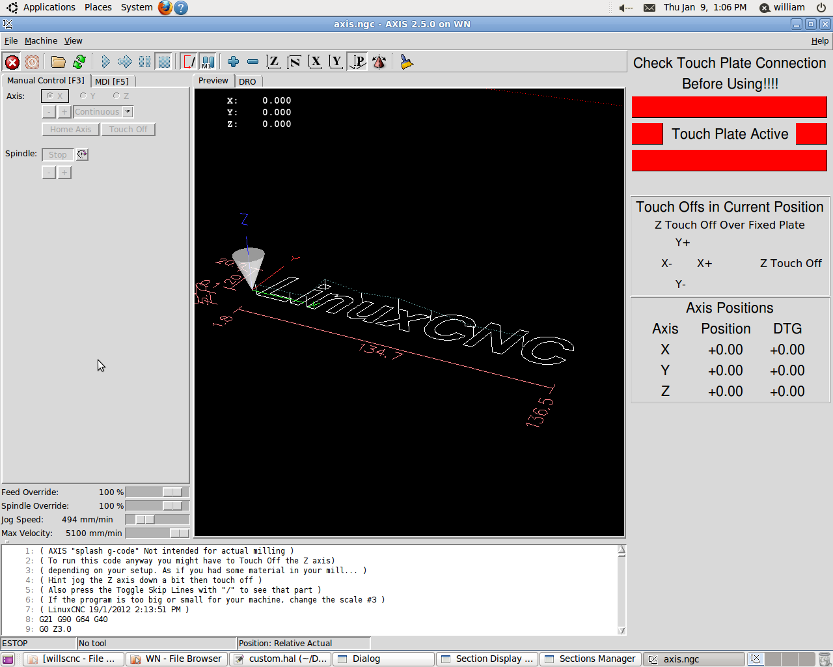
Task: Click X- touch off button
Action: (666, 263)
